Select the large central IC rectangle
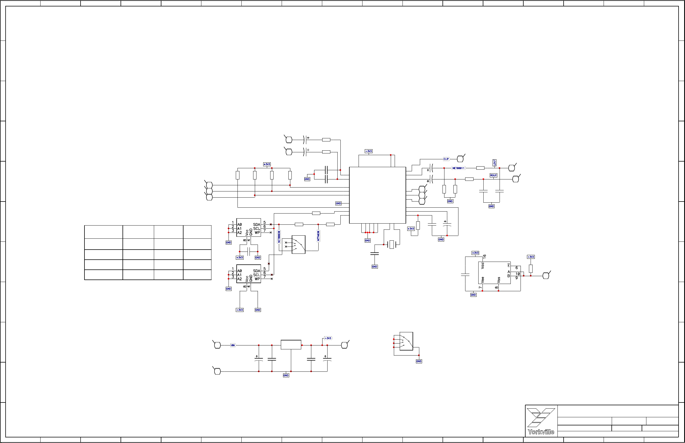This screenshot has height=443, width=685. click(377, 195)
